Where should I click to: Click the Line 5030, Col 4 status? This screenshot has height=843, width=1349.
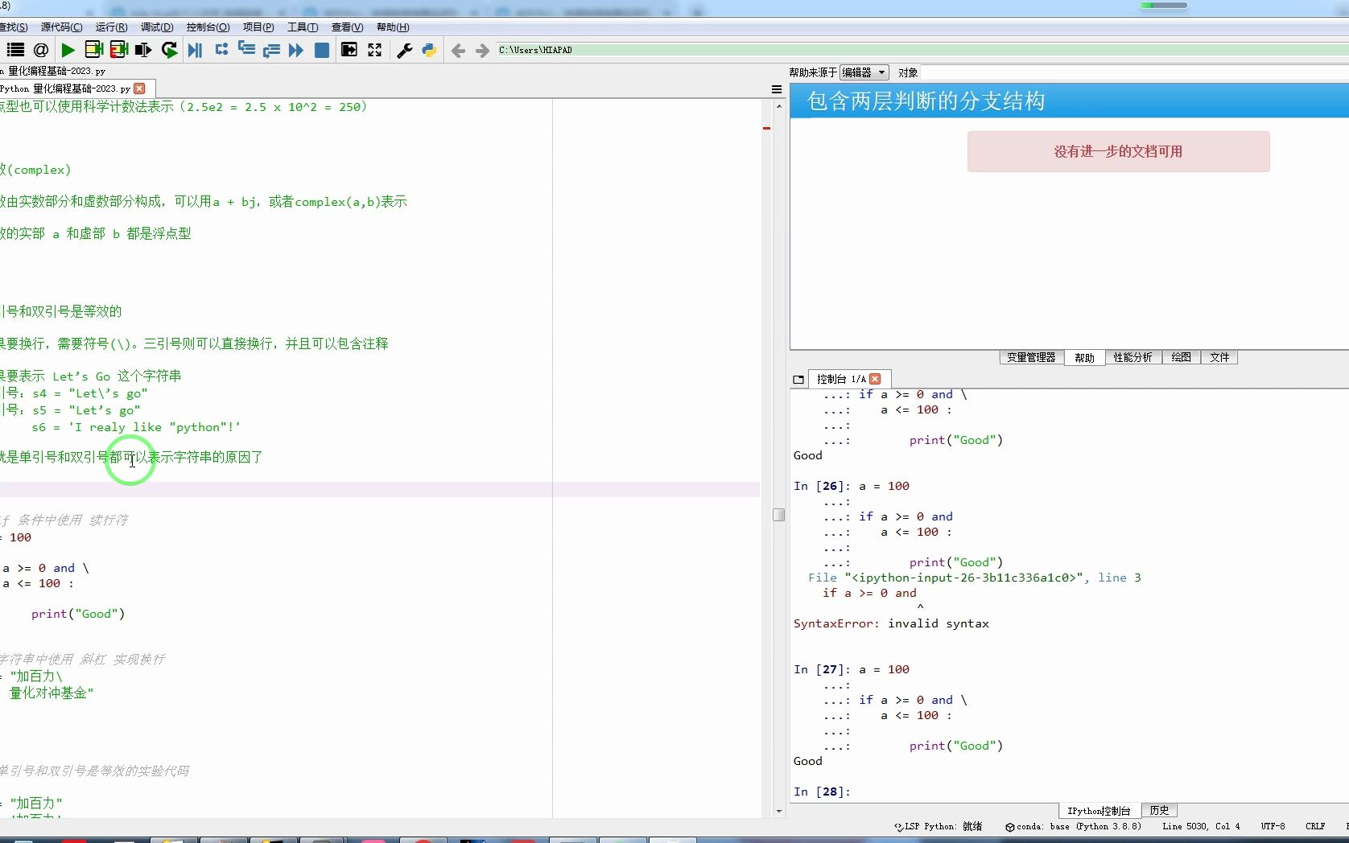coord(1201,826)
